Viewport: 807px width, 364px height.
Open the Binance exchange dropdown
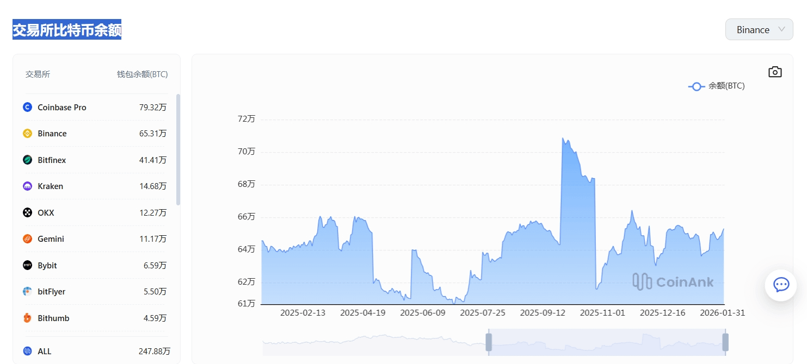759,29
